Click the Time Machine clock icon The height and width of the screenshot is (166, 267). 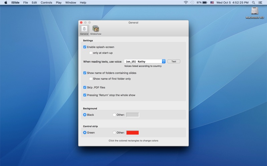(192, 3)
